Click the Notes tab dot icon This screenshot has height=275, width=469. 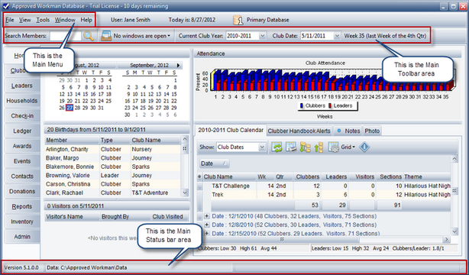tap(339, 131)
